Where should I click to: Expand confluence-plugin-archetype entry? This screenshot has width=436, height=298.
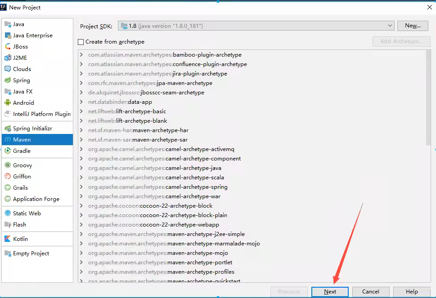click(81, 64)
